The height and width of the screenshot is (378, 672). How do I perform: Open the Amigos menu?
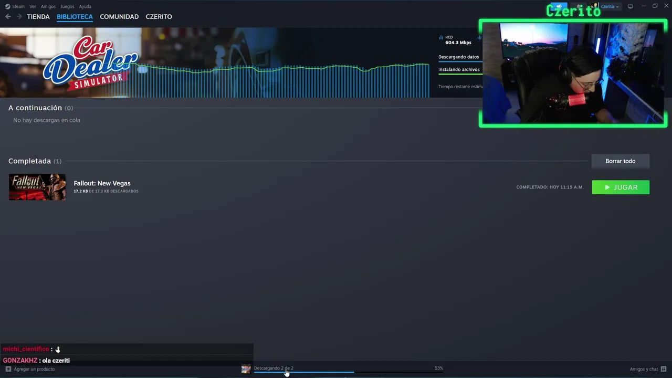[x=48, y=7]
